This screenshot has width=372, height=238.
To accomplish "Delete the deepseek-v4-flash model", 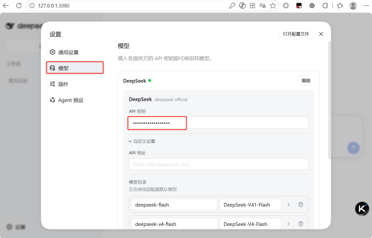I will click(301, 224).
